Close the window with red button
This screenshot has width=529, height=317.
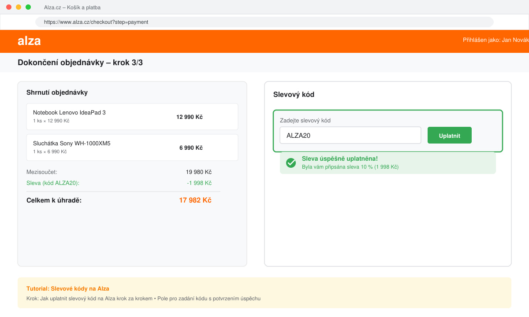[x=9, y=7]
